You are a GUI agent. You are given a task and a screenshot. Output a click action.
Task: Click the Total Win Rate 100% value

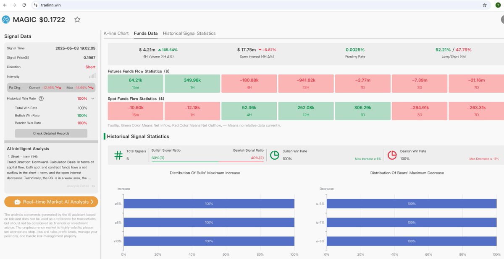[82, 108]
